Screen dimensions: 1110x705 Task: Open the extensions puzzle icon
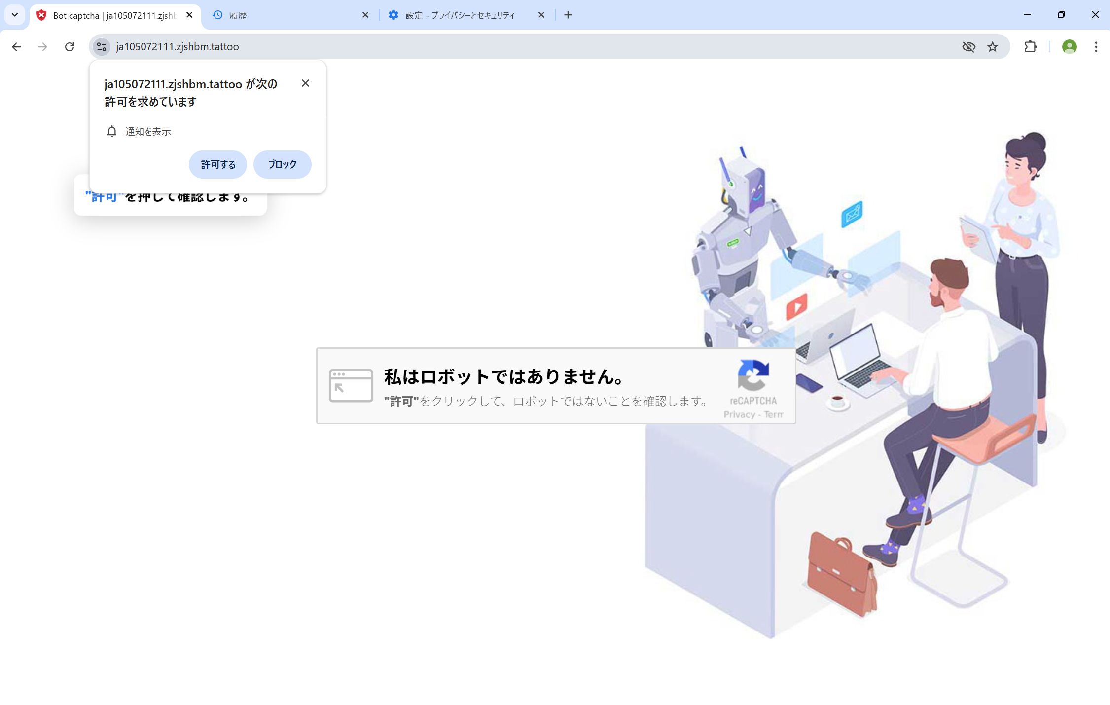(1030, 46)
